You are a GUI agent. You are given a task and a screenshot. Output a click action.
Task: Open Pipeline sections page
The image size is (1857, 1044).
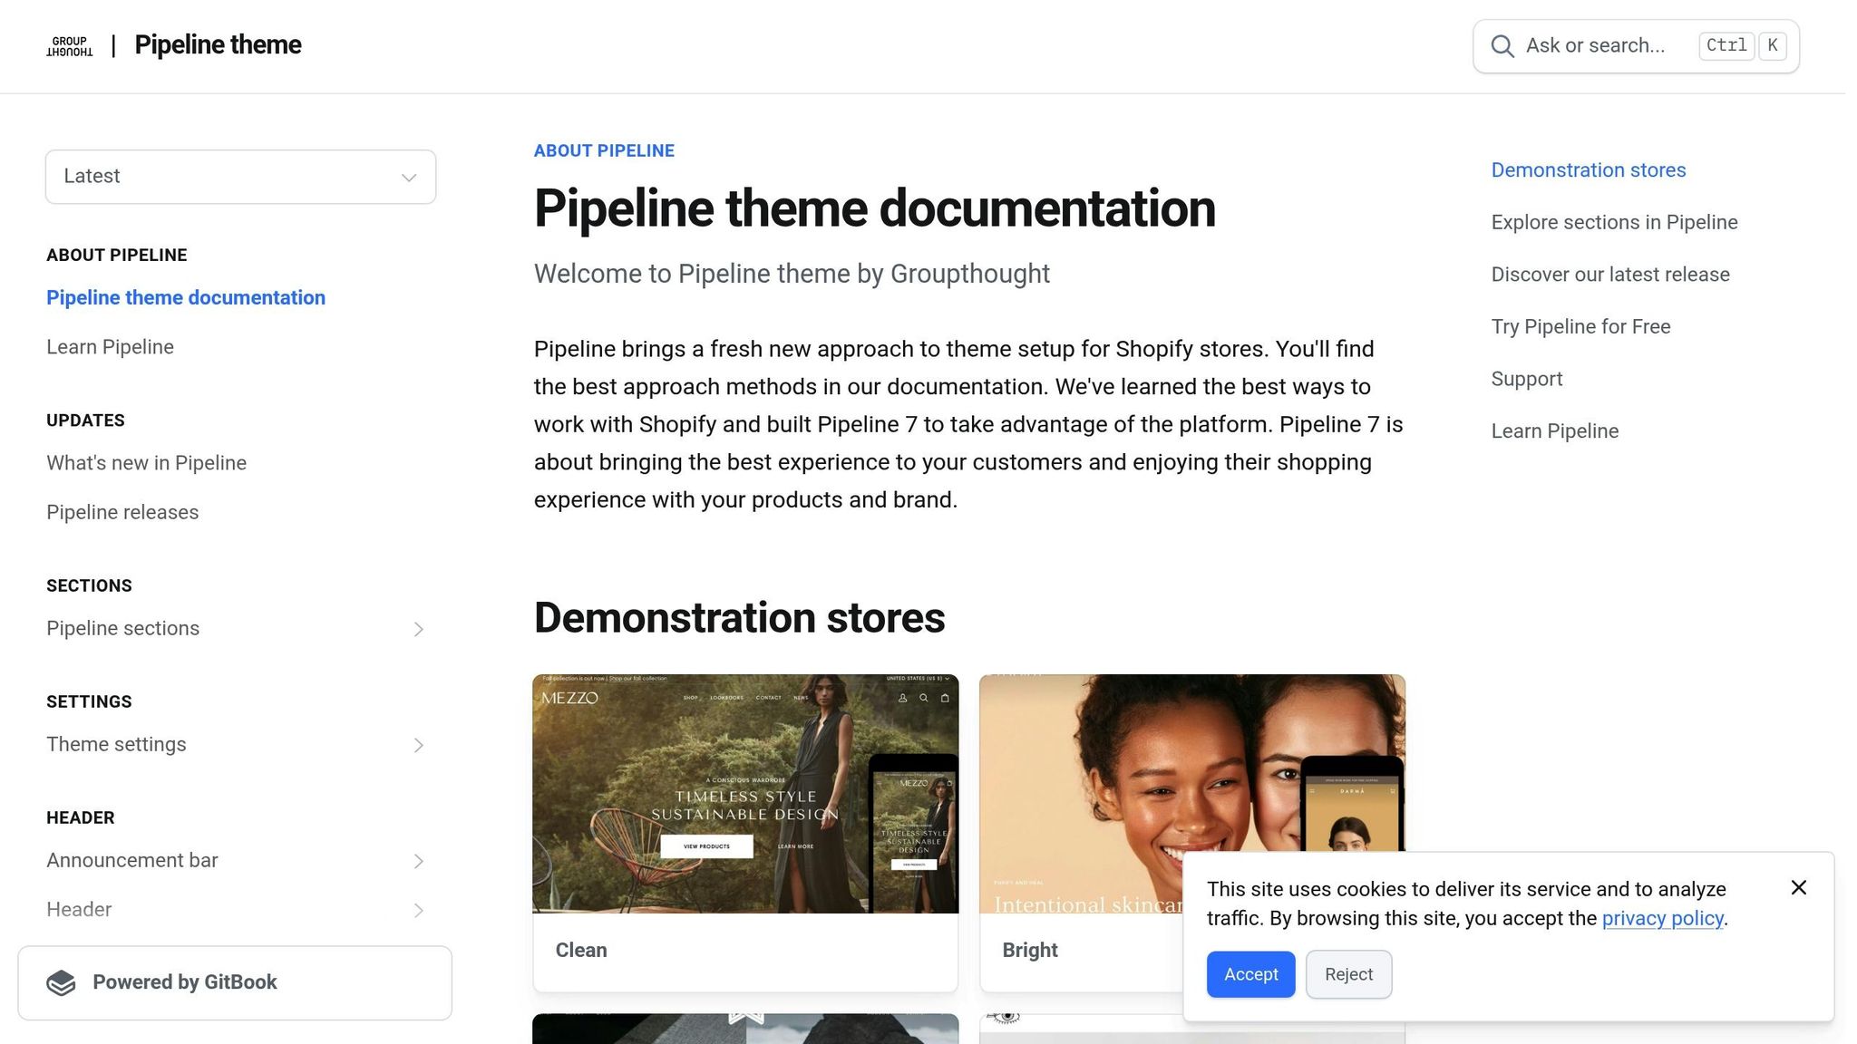point(122,628)
